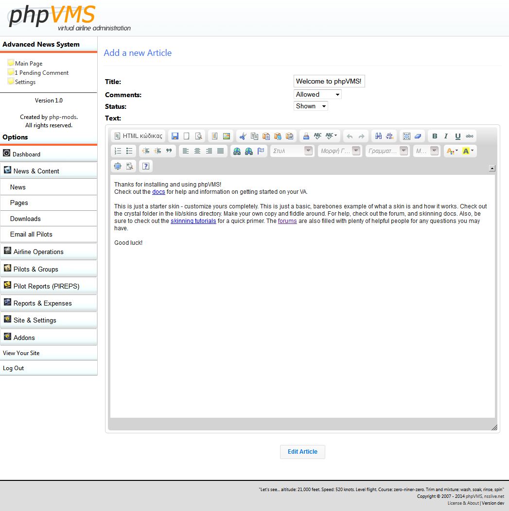The image size is (509, 511).
Task: Insert an image using the Image icon
Action: tap(226, 136)
